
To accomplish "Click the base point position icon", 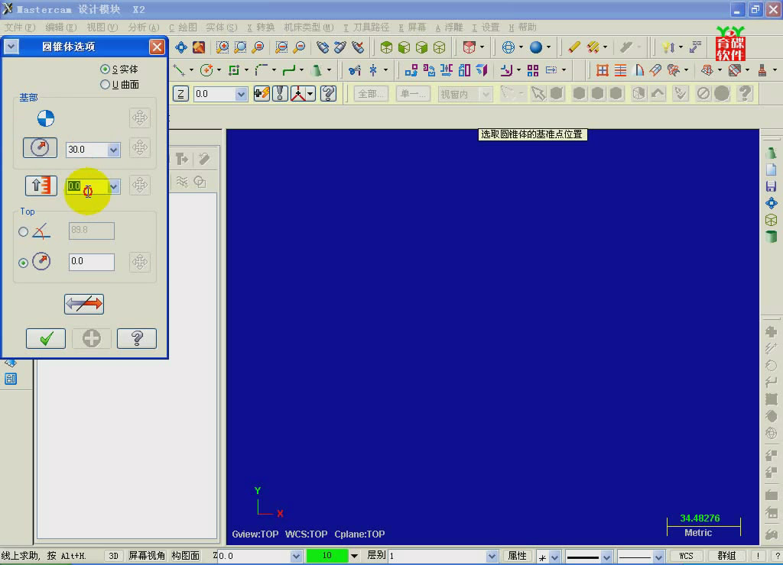I will pyautogui.click(x=45, y=118).
